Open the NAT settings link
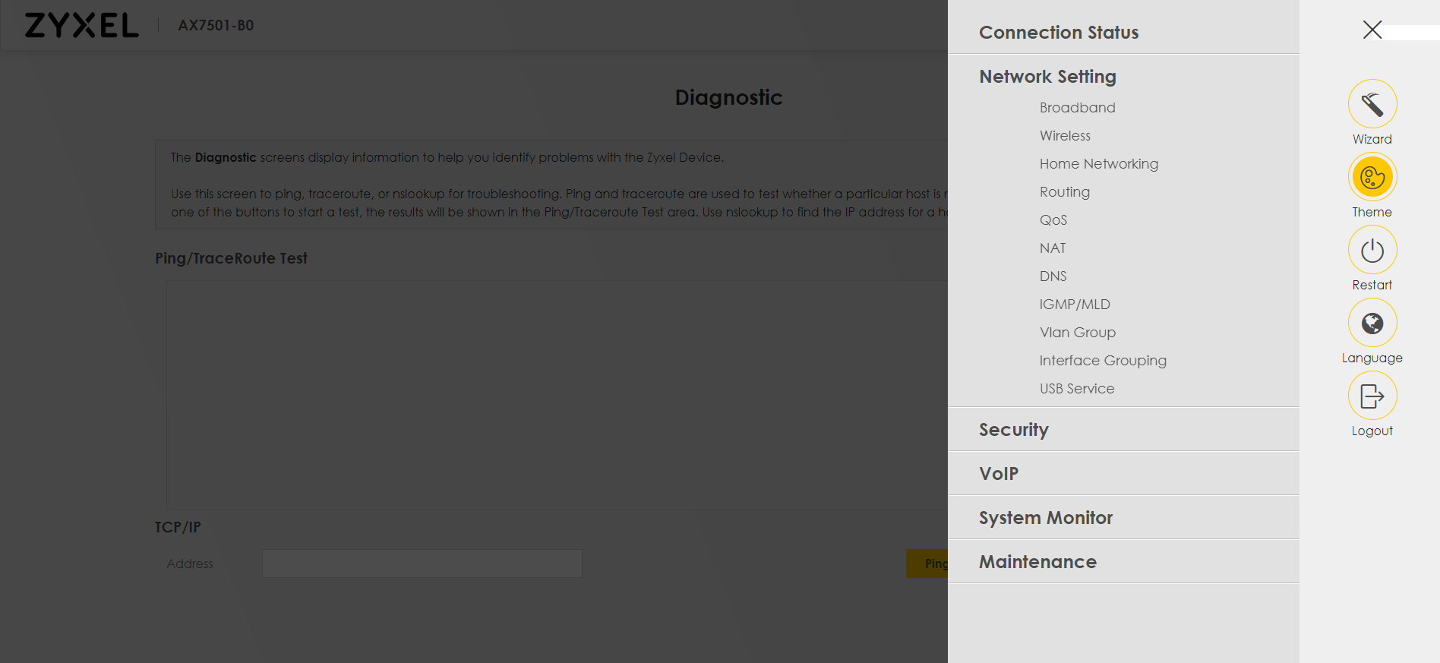The width and height of the screenshot is (1440, 663). 1053,248
